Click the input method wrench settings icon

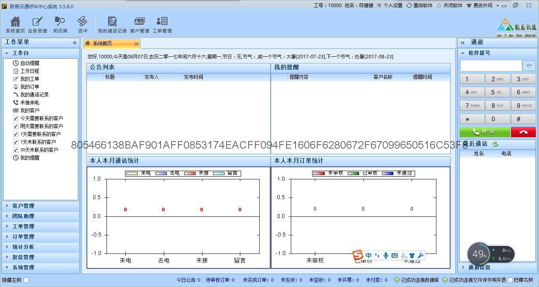coord(420,255)
